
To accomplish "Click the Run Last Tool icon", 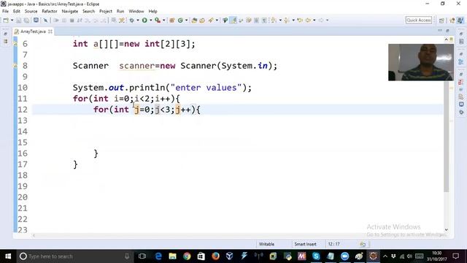I will pyautogui.click(x=158, y=20).
